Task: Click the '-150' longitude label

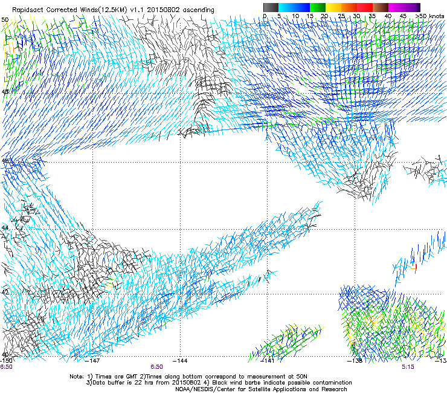Action: point(6,361)
